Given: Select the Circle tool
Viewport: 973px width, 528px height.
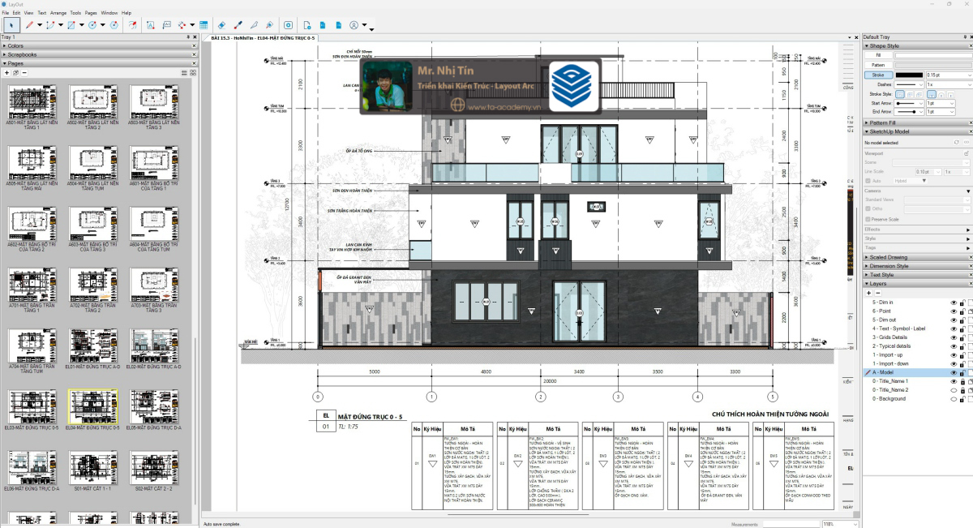Looking at the screenshot, I should click(x=92, y=25).
